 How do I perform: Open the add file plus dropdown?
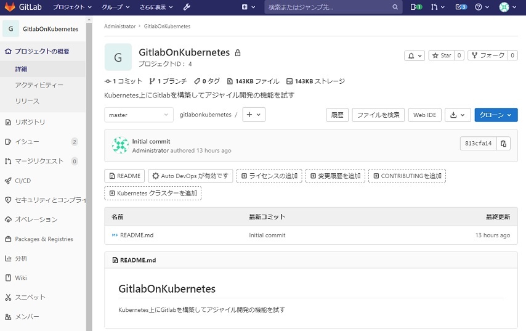pyautogui.click(x=254, y=115)
